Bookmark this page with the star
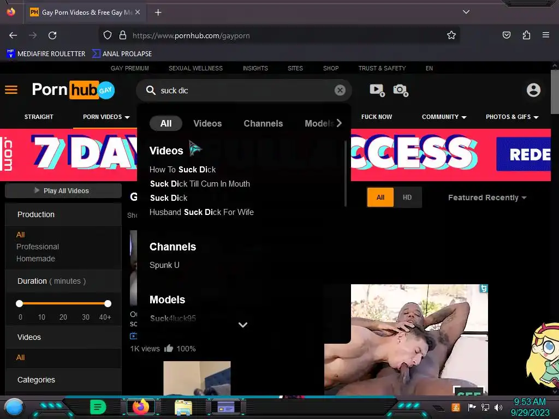Image resolution: width=559 pixels, height=419 pixels. pyautogui.click(x=451, y=35)
